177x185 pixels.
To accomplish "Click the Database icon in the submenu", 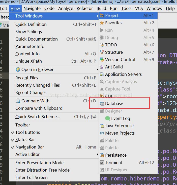I will point(102,104).
